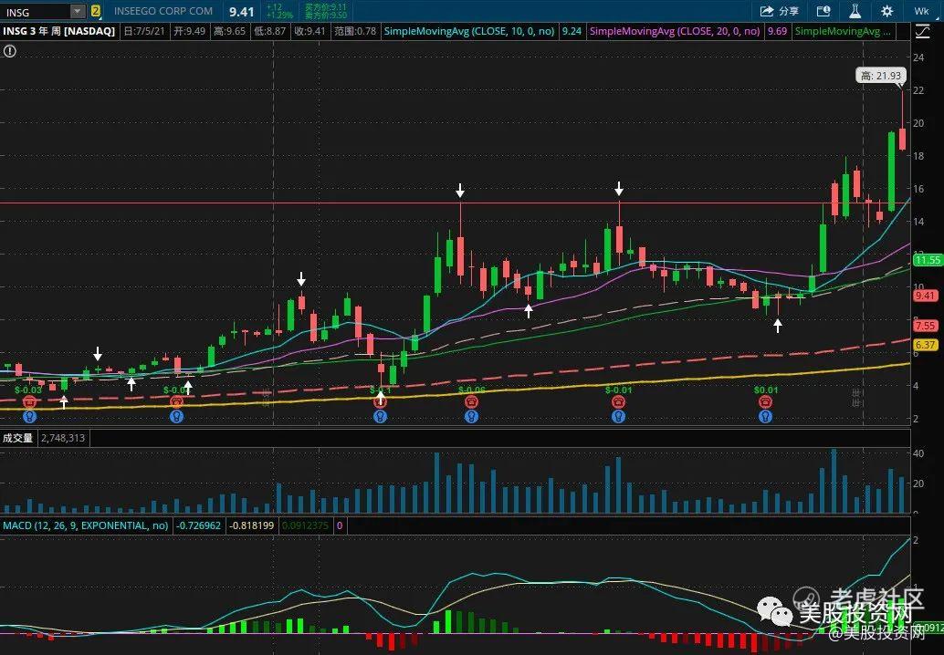Click the lightbulb earnings icon under $-0.06
Image resolution: width=944 pixels, height=655 pixels.
(471, 416)
